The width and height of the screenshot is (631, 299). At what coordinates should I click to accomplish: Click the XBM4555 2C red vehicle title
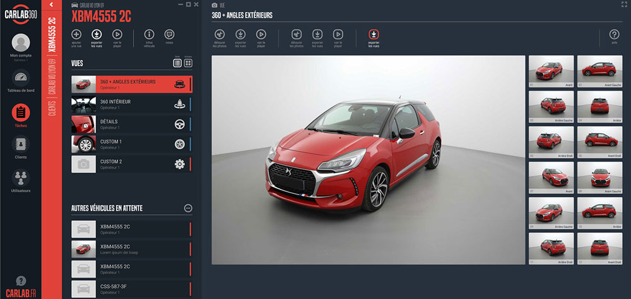tap(101, 17)
